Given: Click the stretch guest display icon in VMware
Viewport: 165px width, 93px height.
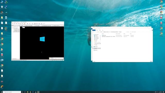Looking at the screenshot, I should [x=44, y=24].
